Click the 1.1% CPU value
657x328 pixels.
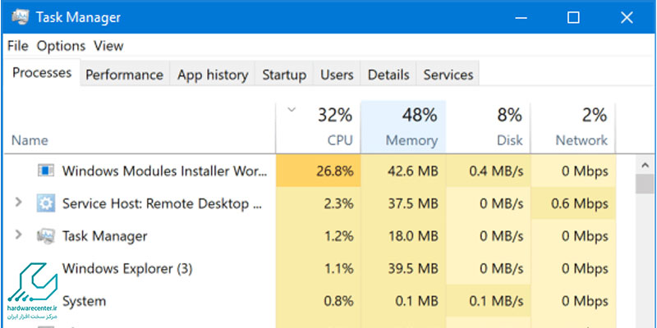pyautogui.click(x=338, y=269)
